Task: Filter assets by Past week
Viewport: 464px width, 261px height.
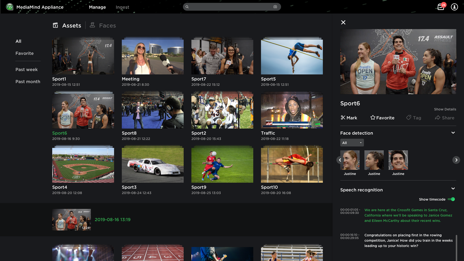Action: tap(26, 69)
